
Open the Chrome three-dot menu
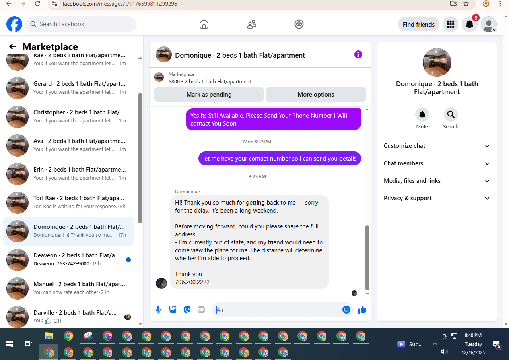tap(500, 4)
